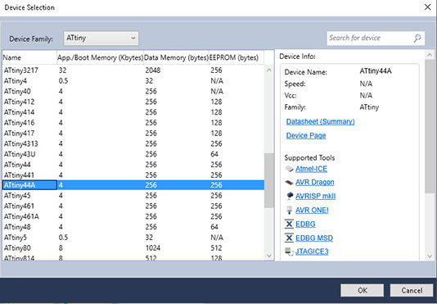The height and width of the screenshot is (304, 437).
Task: Open the EDBG MSD link
Action: click(x=314, y=238)
